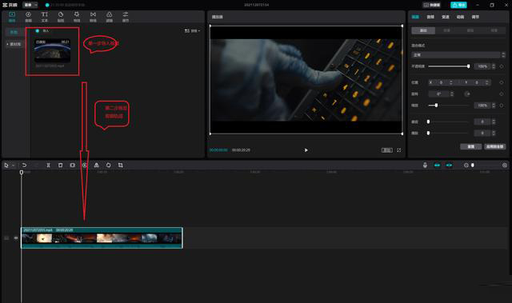The width and height of the screenshot is (512, 303).
Task: Click the Undo arrow in timeline toolbar
Action: [24, 165]
